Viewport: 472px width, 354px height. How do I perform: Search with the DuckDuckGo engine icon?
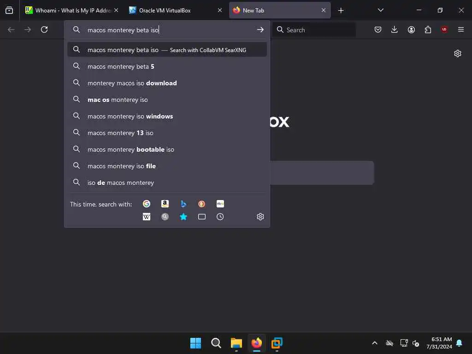coord(202,204)
